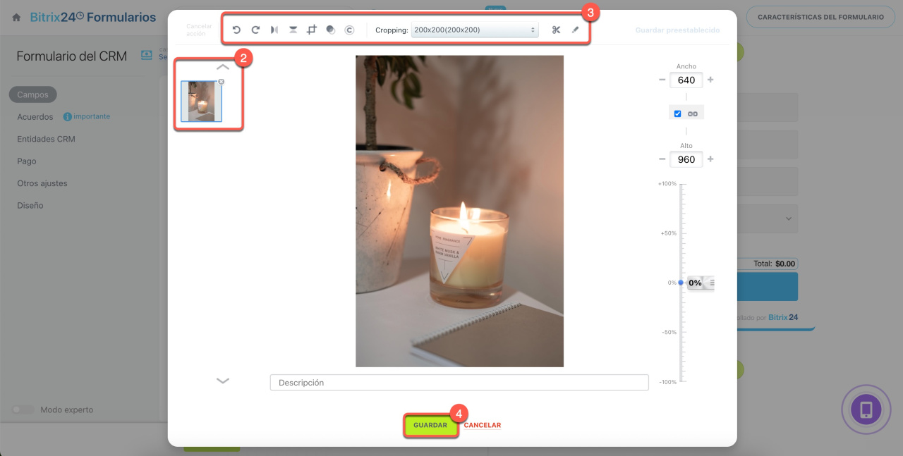This screenshot has width=903, height=456.
Task: Add a copyright watermark
Action: 349,30
